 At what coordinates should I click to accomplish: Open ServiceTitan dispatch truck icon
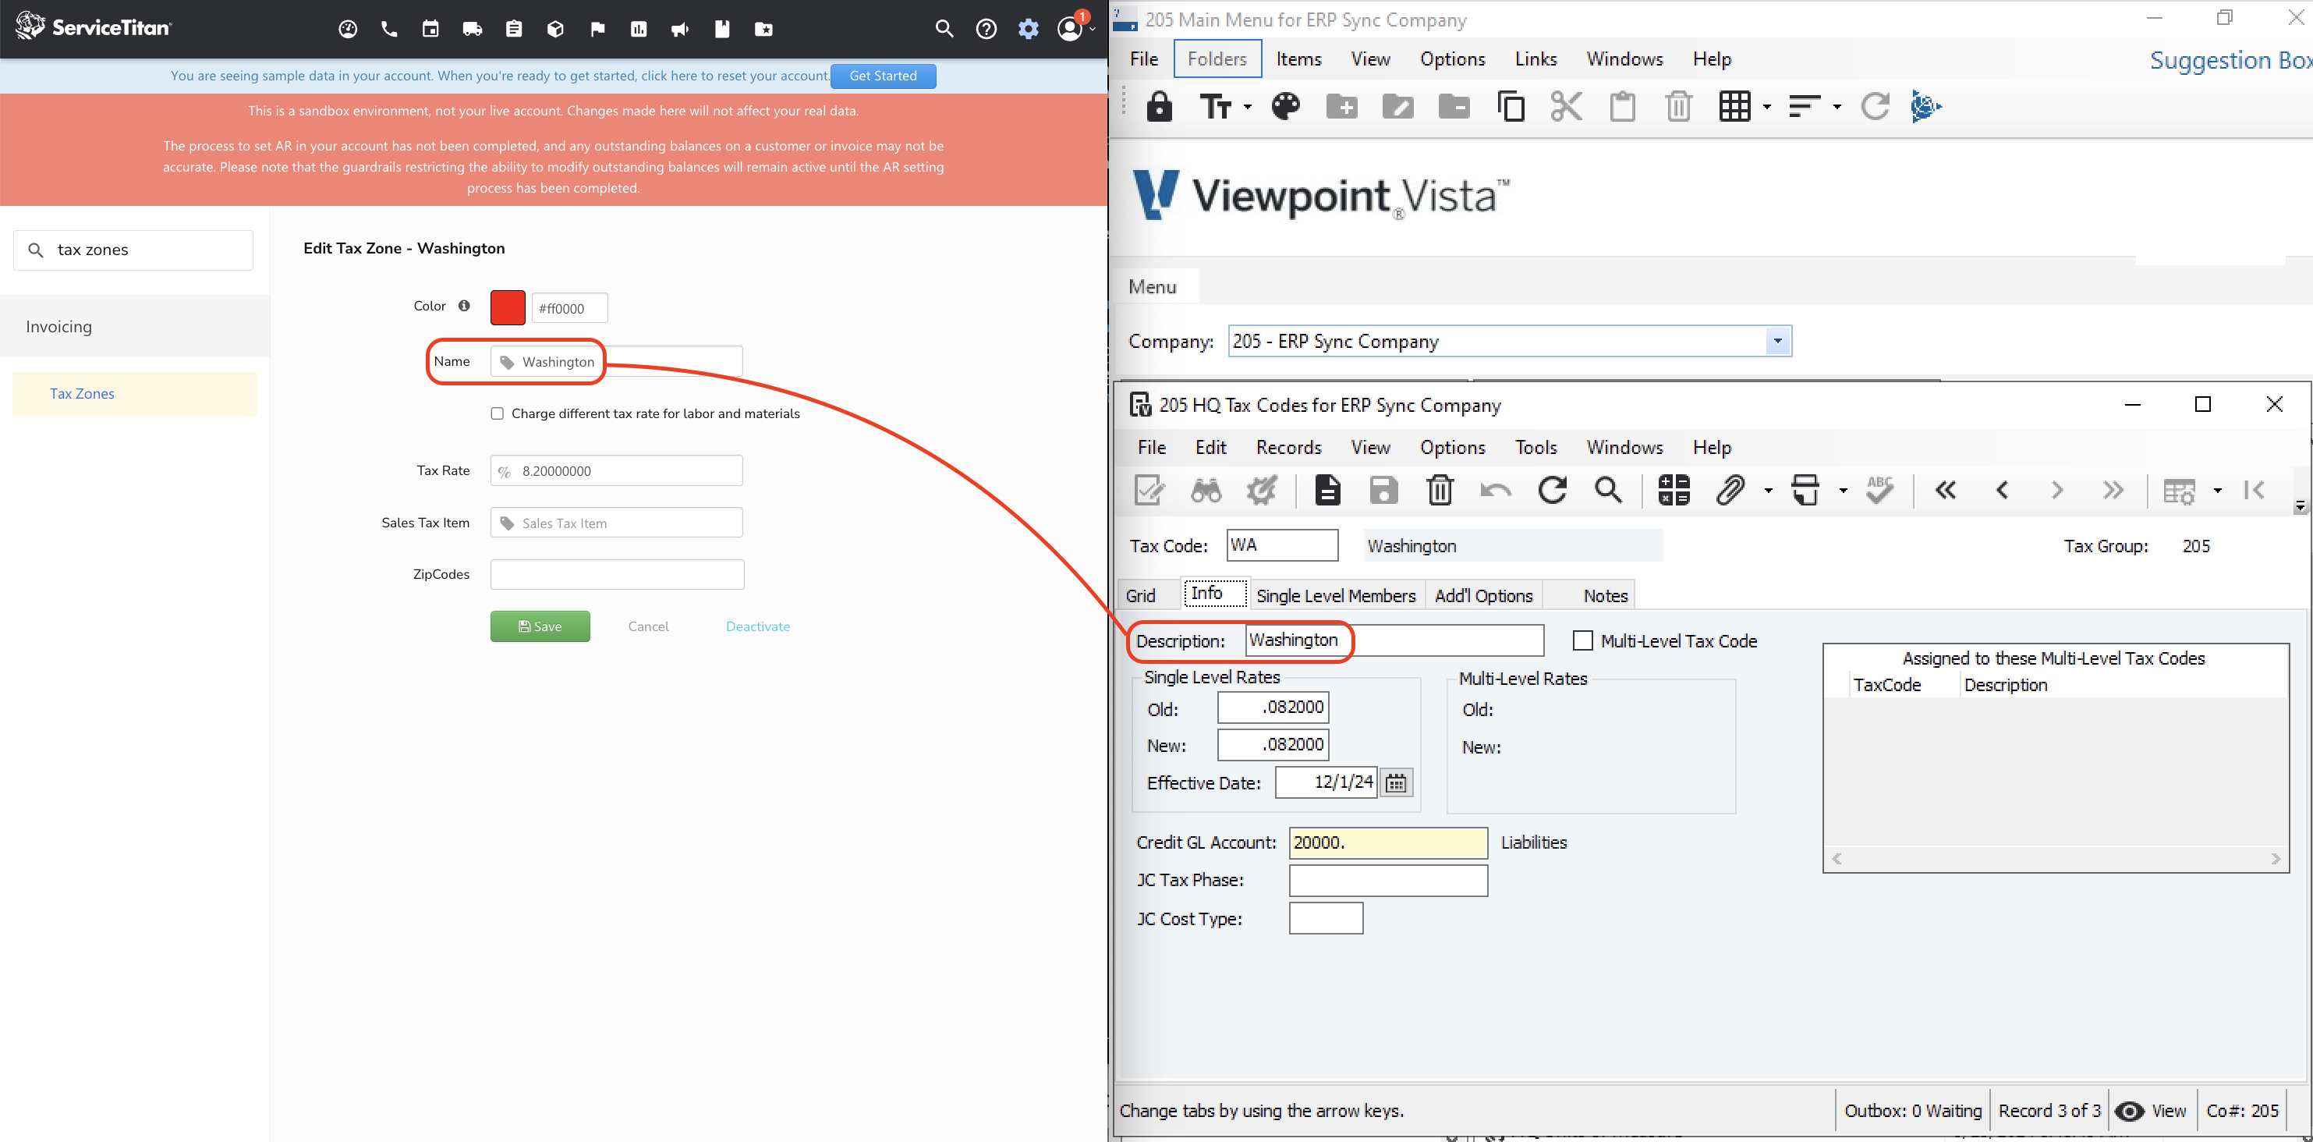click(x=473, y=30)
